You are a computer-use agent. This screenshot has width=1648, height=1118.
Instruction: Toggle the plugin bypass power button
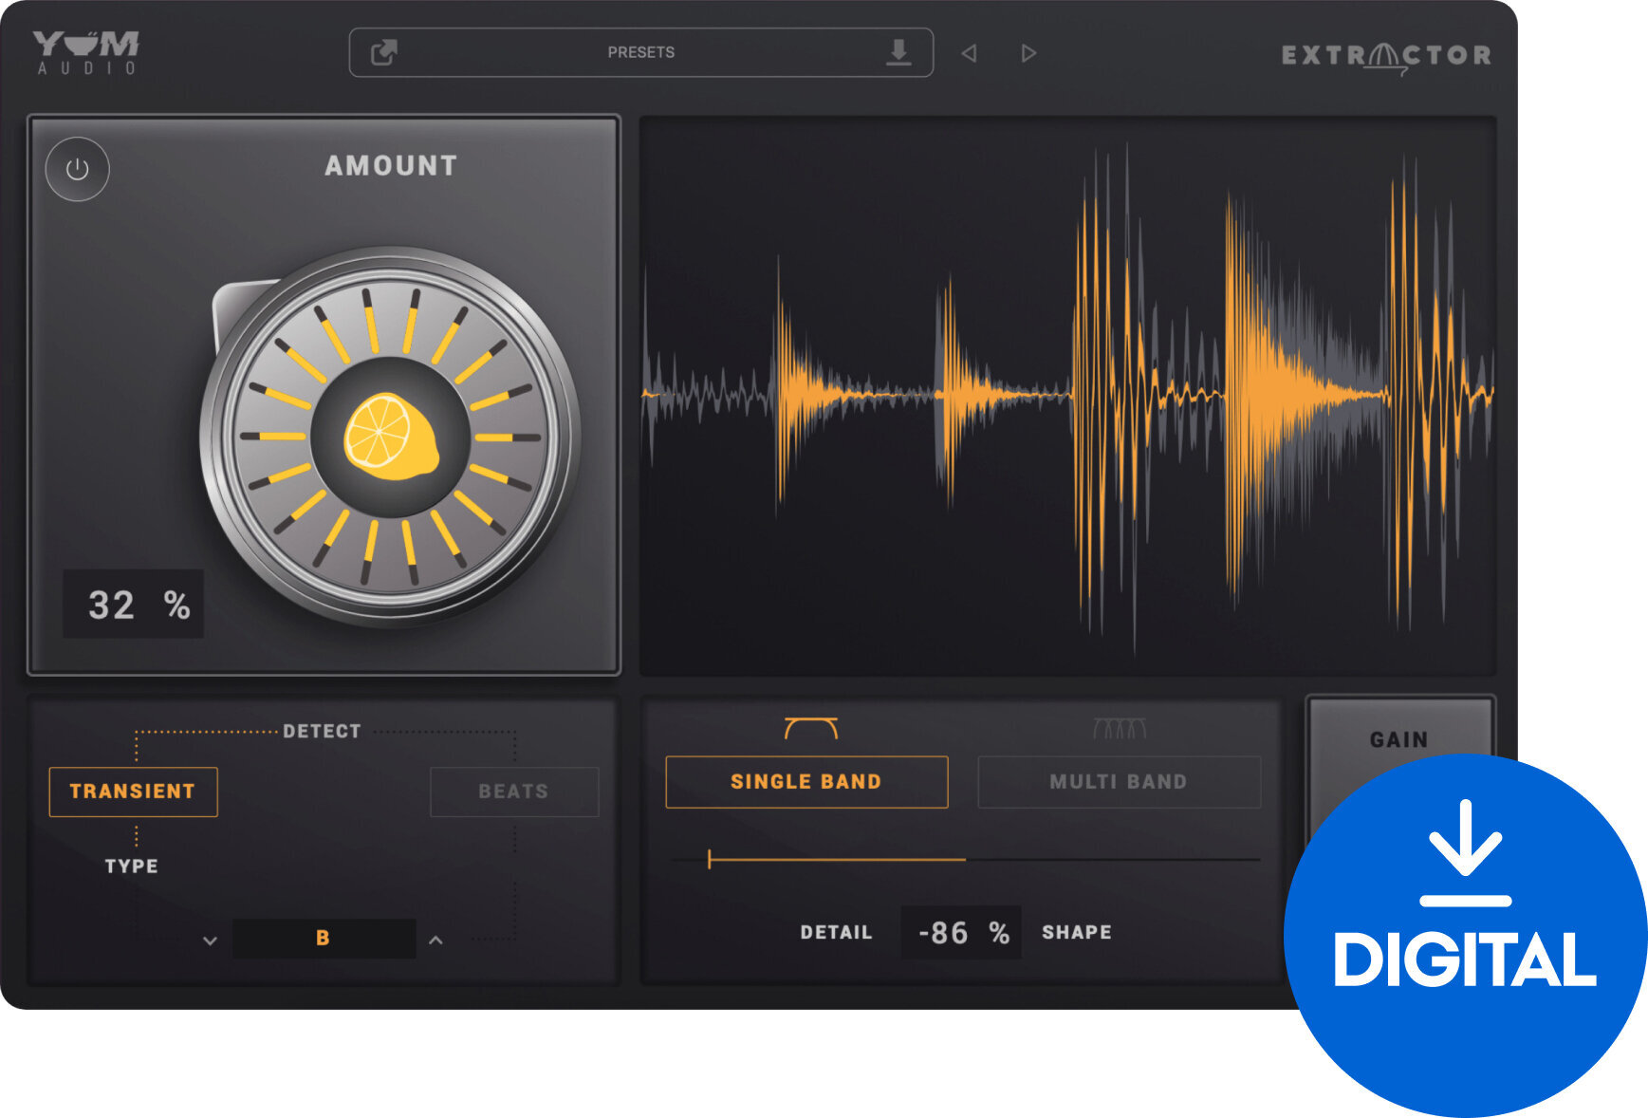(x=78, y=170)
